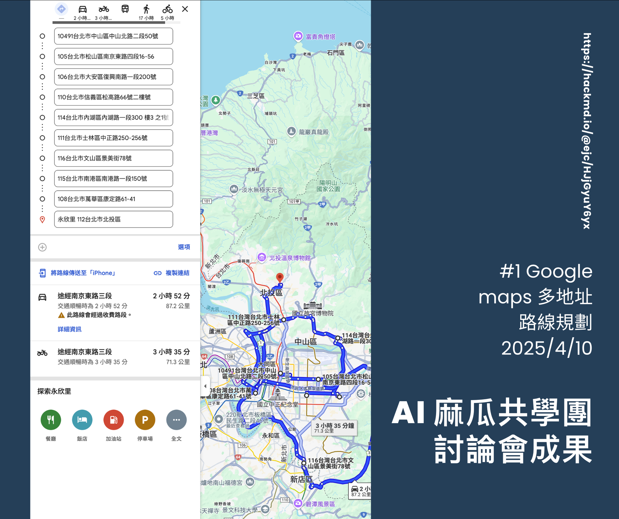619x519 pixels.
Task: Edit the 110台北市信義區松高路66號 stop field
Action: pos(114,97)
